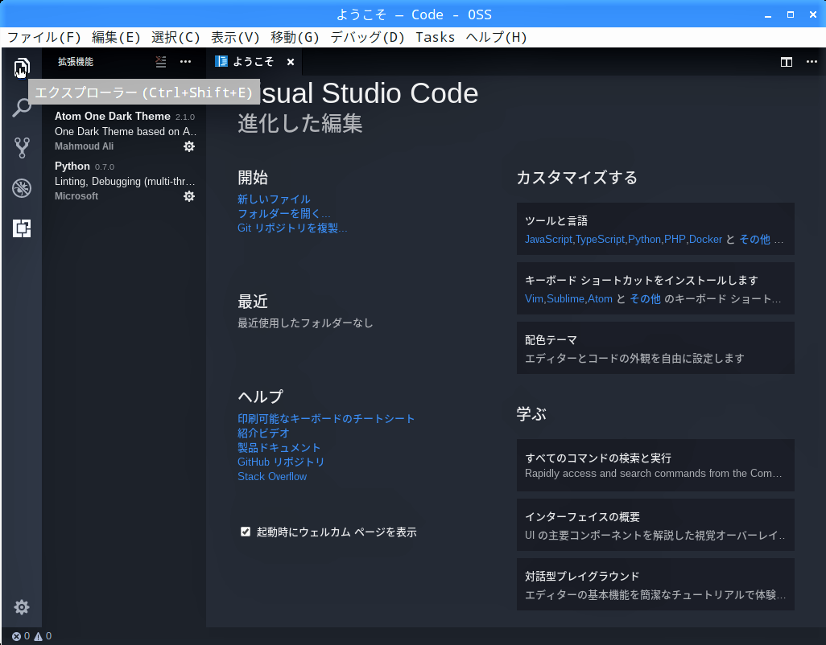Click the TypeScript language link
This screenshot has height=645, width=826.
[x=600, y=240]
